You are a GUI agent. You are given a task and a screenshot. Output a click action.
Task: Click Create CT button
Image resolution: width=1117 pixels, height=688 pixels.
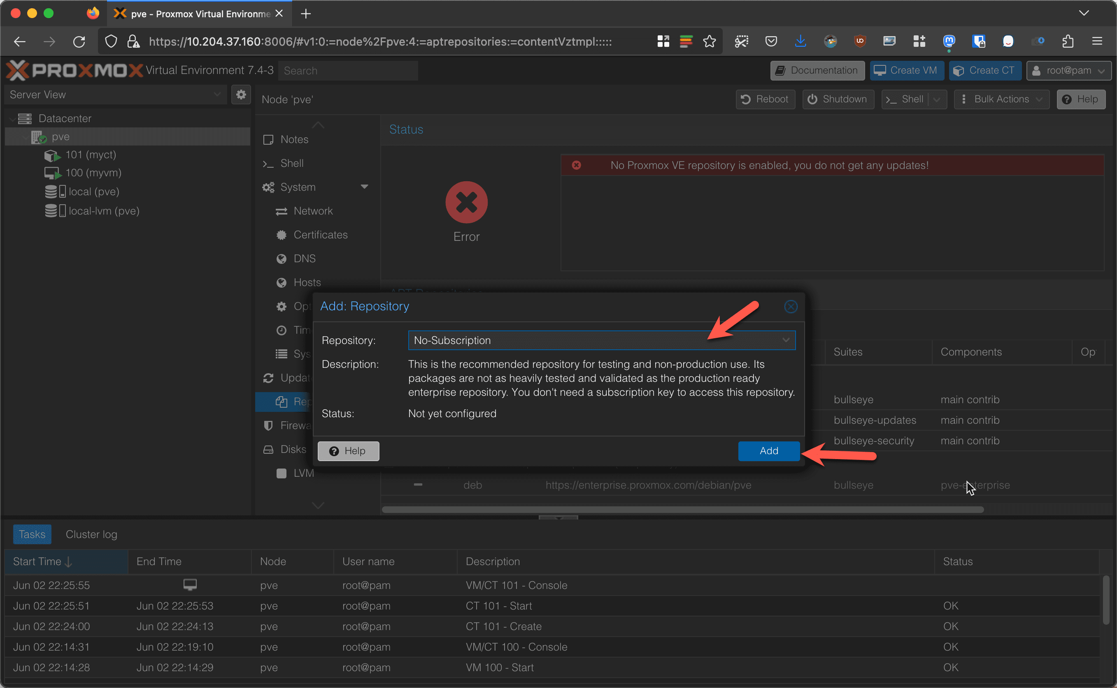coord(985,71)
